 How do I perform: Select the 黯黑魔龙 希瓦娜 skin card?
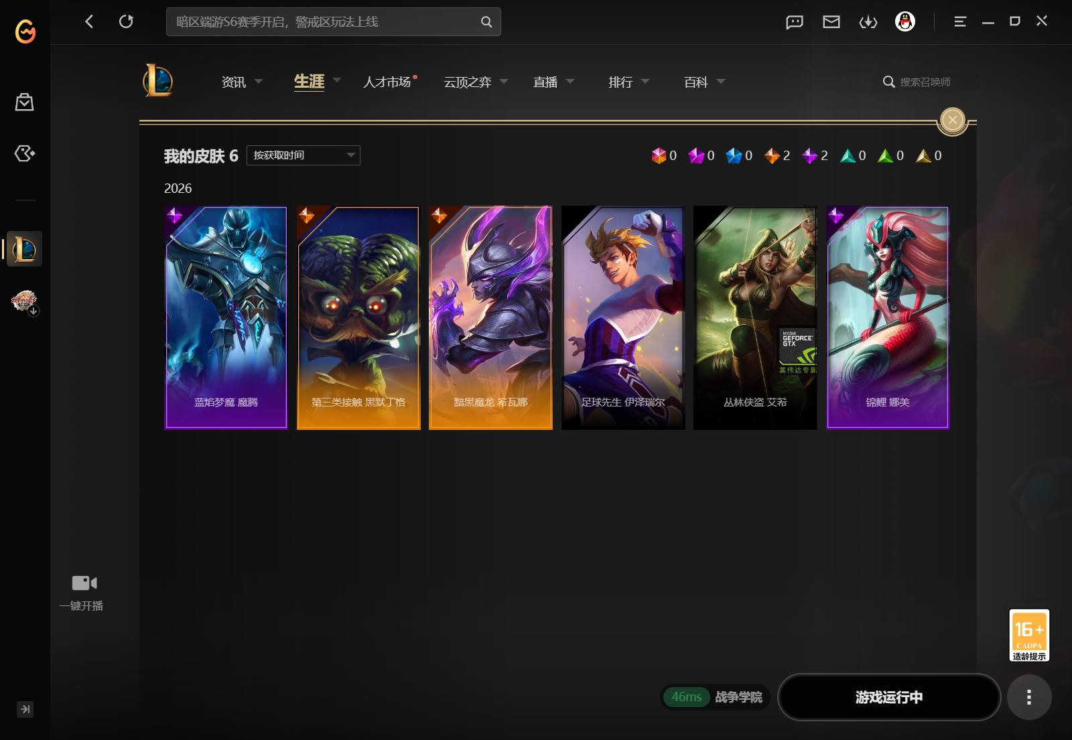pyautogui.click(x=490, y=317)
